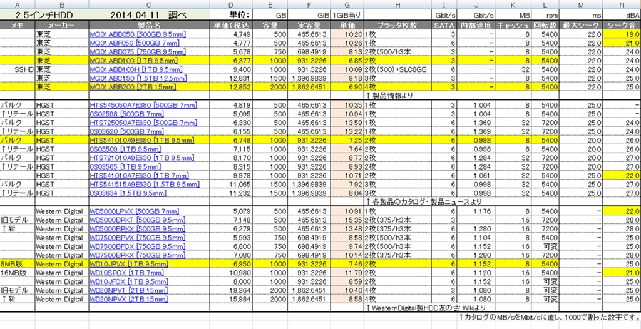Follow the WD7500BFCX product link
641x329 pixels.
[137, 246]
